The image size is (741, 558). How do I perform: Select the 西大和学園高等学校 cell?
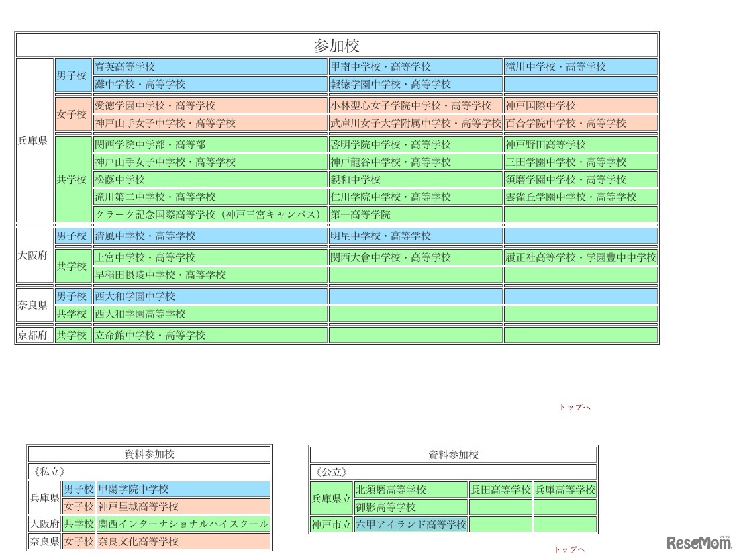tap(210, 314)
